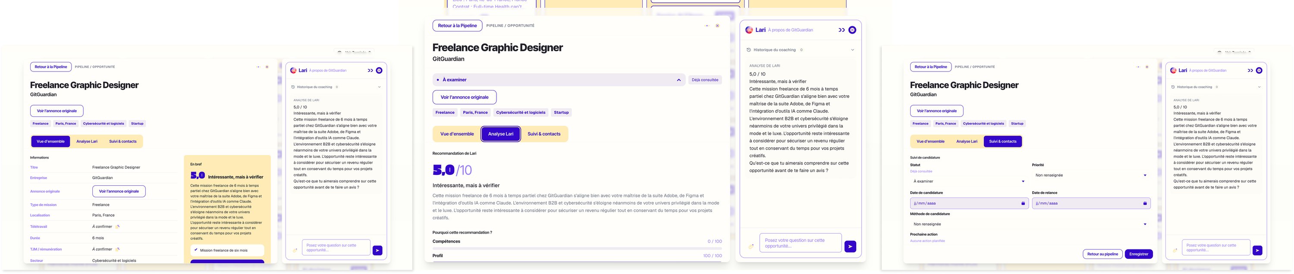Screen dimensions: 1294x274
Task: Collapse the 'À examiner' status dropdown in Analyse Lari screen
Action: pyautogui.click(x=559, y=80)
